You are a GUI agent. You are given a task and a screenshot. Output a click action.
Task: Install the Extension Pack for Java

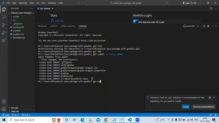(x=185, y=107)
